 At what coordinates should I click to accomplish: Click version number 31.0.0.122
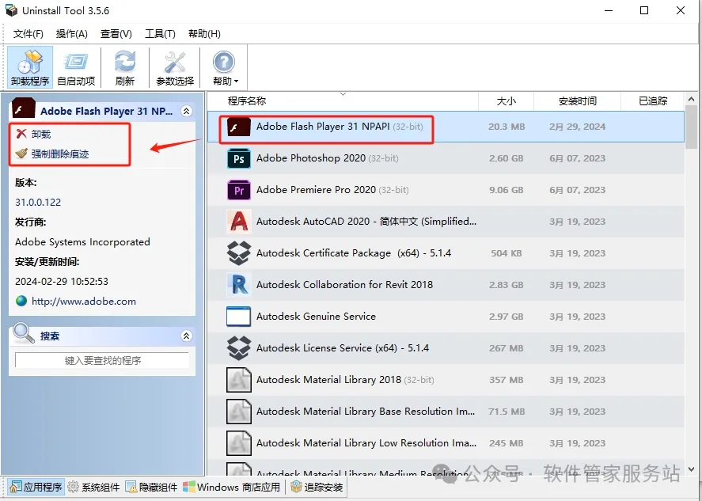point(38,203)
